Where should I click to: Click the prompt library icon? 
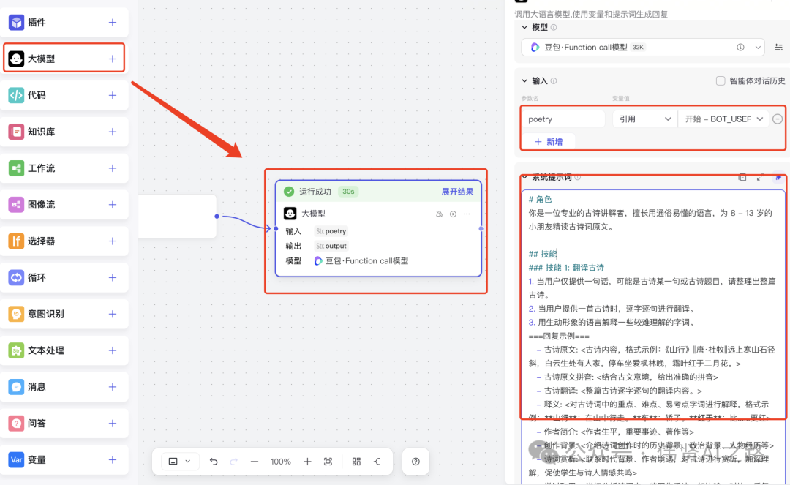tap(742, 177)
